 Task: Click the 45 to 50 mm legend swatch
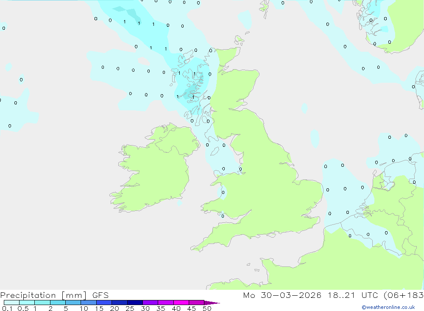coord(197,303)
